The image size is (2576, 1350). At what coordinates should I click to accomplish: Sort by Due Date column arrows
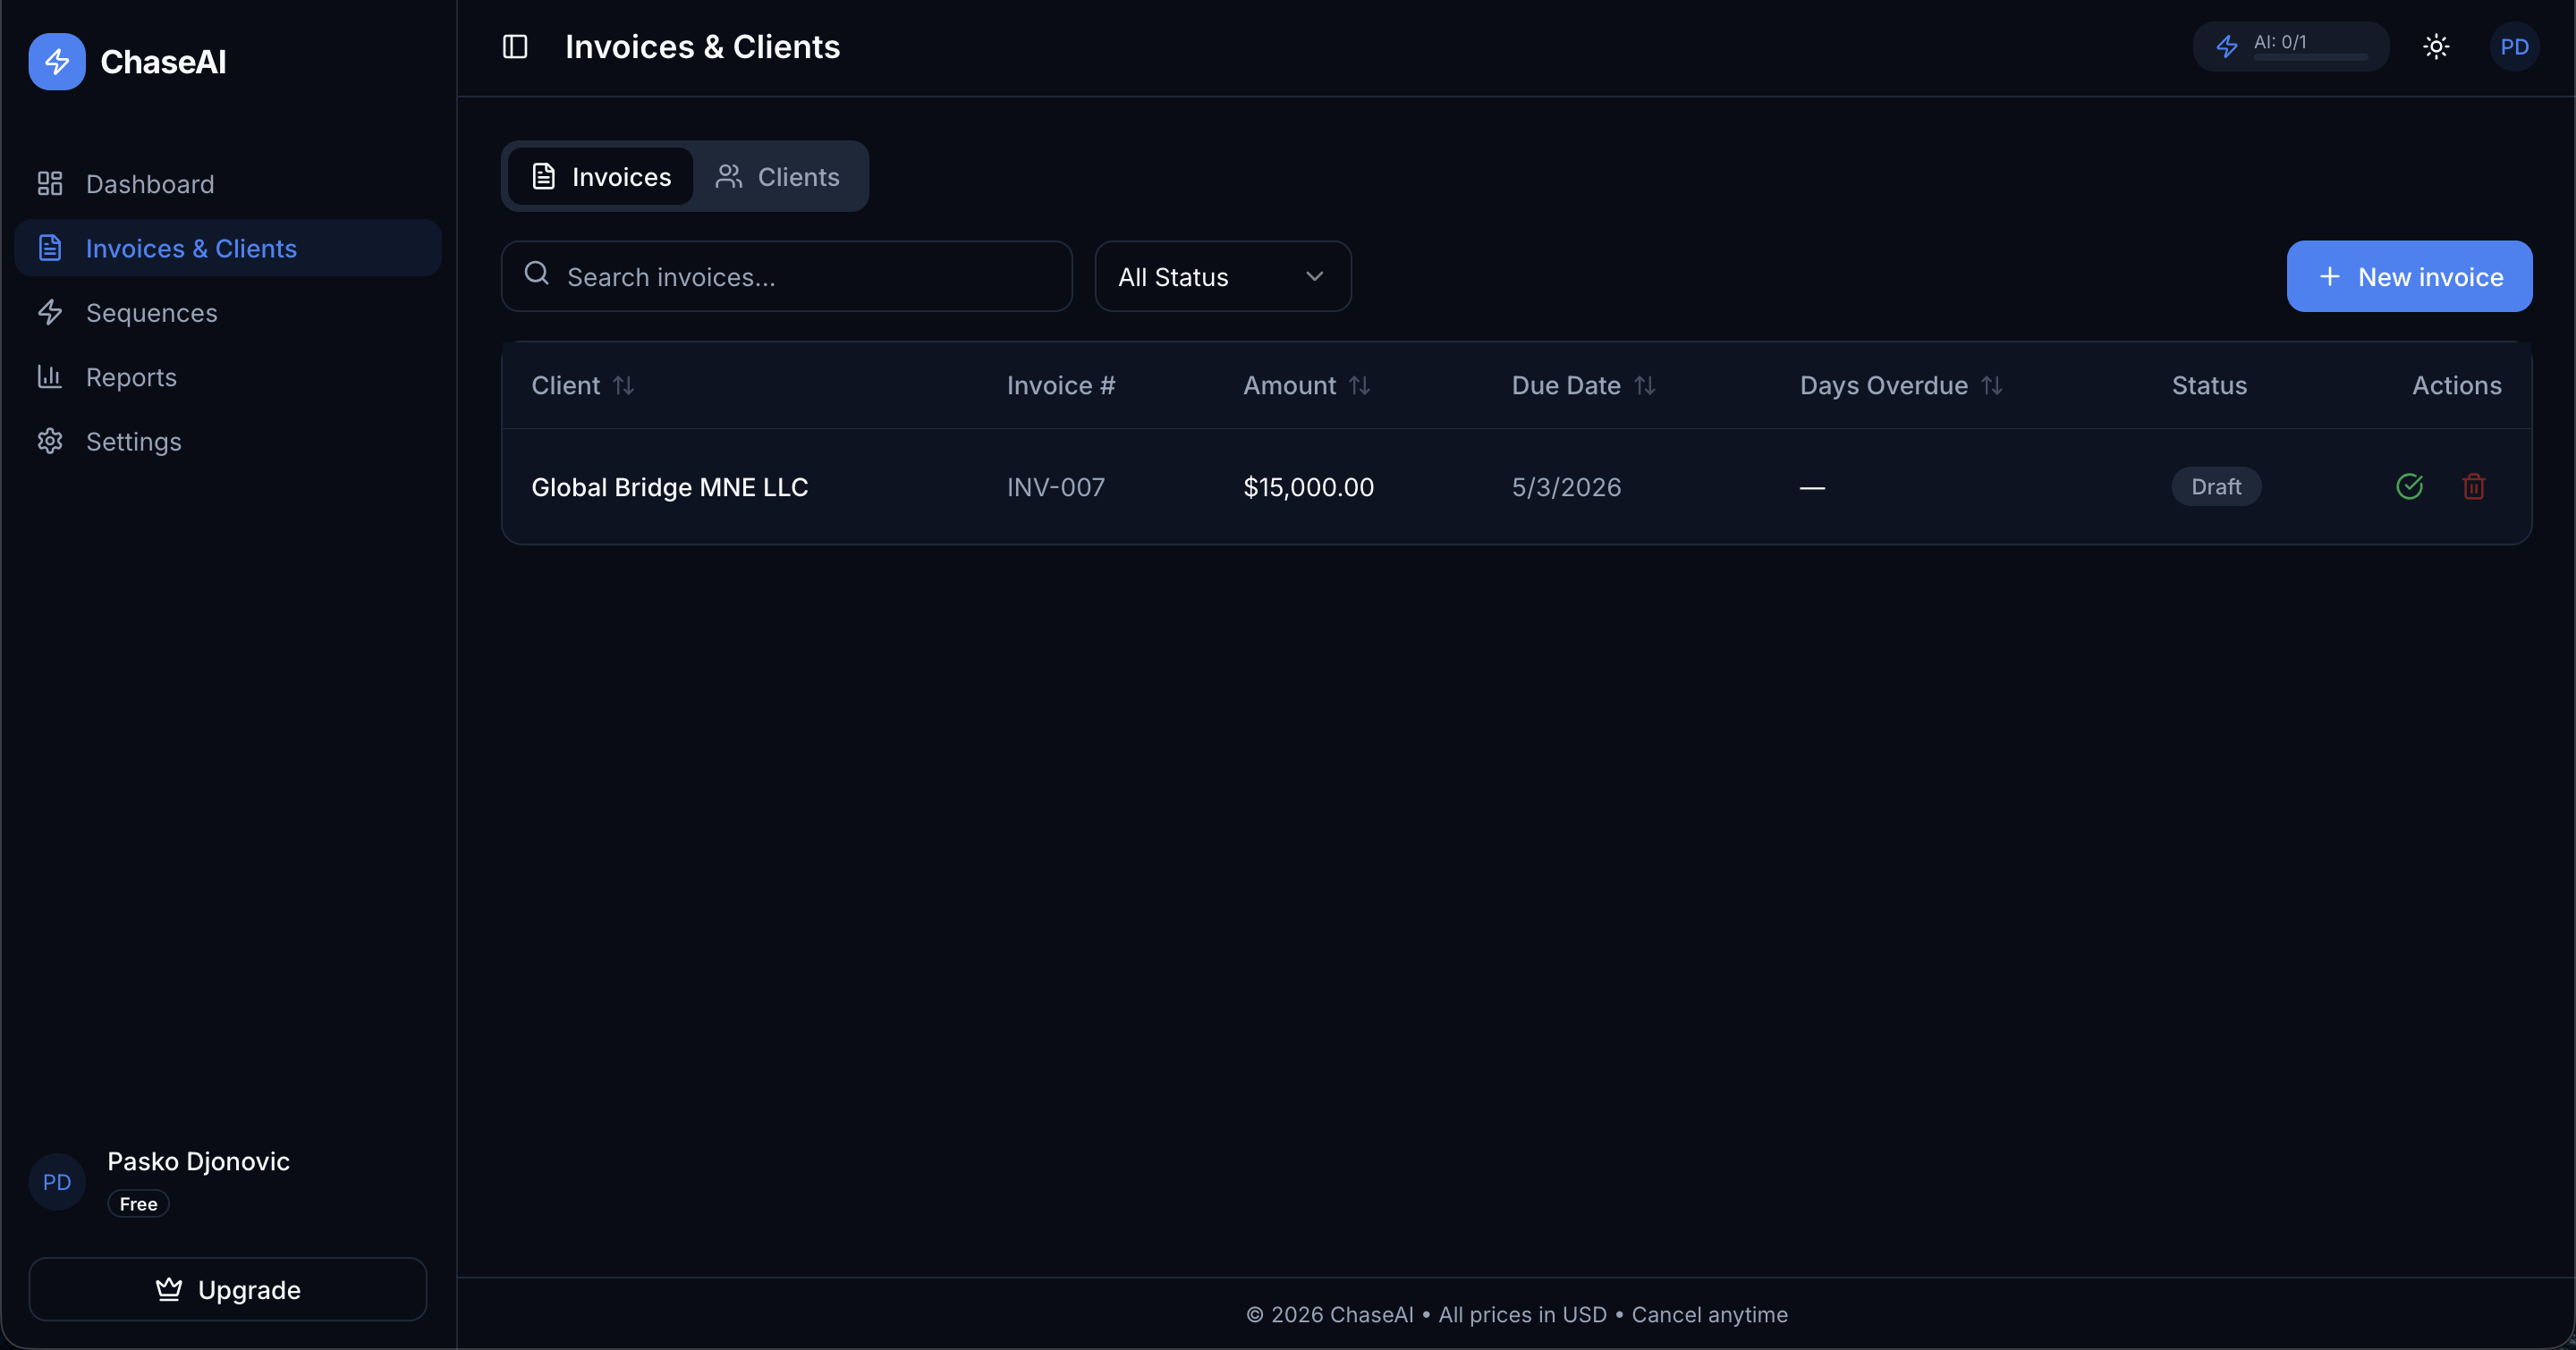(1645, 385)
